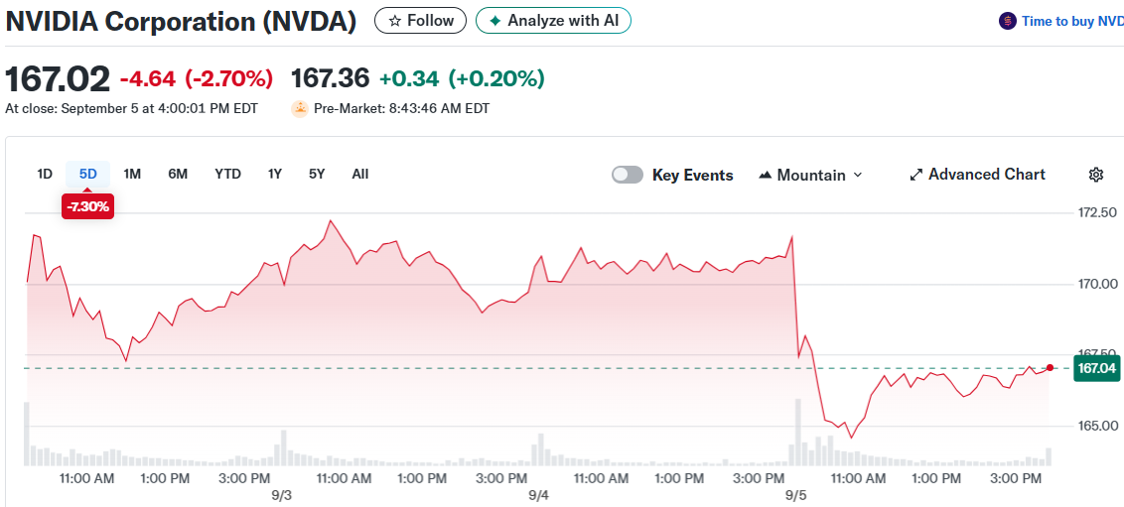Click the red end-point marker on the chart line
The image size is (1124, 507).
pyautogui.click(x=1050, y=367)
